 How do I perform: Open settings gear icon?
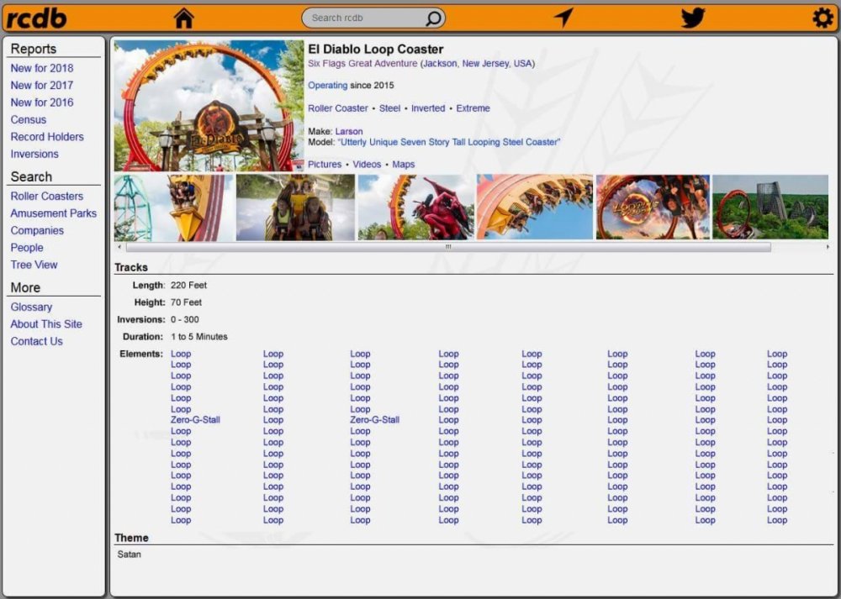click(822, 18)
